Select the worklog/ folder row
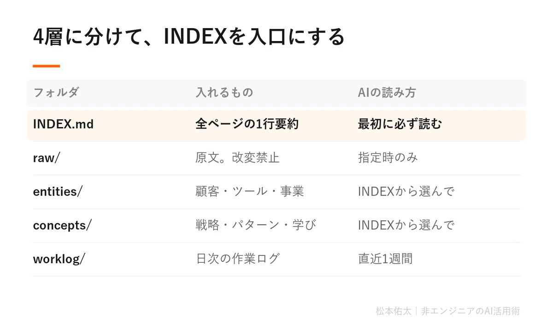553x325 pixels. pos(276,259)
